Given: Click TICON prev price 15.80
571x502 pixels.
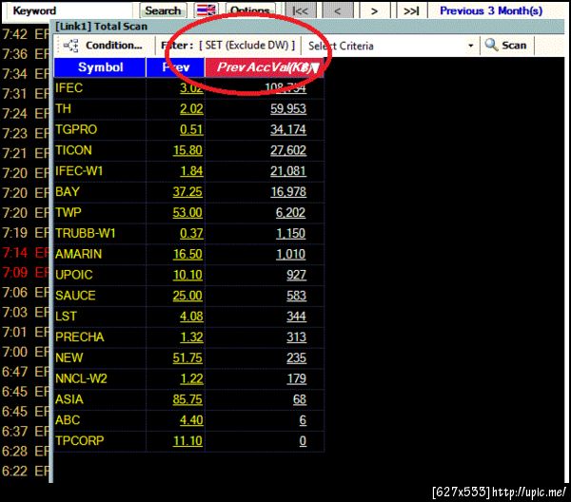Looking at the screenshot, I should [x=187, y=150].
